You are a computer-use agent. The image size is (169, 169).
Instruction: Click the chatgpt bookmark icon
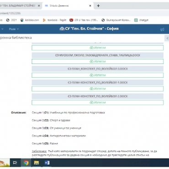tap(136, 20)
